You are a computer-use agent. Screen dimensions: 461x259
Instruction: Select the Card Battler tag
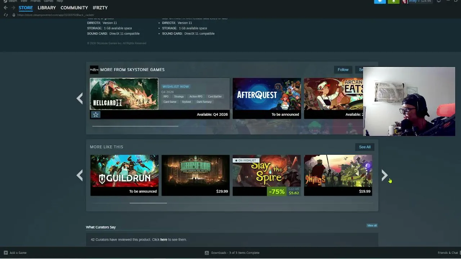coord(215,96)
